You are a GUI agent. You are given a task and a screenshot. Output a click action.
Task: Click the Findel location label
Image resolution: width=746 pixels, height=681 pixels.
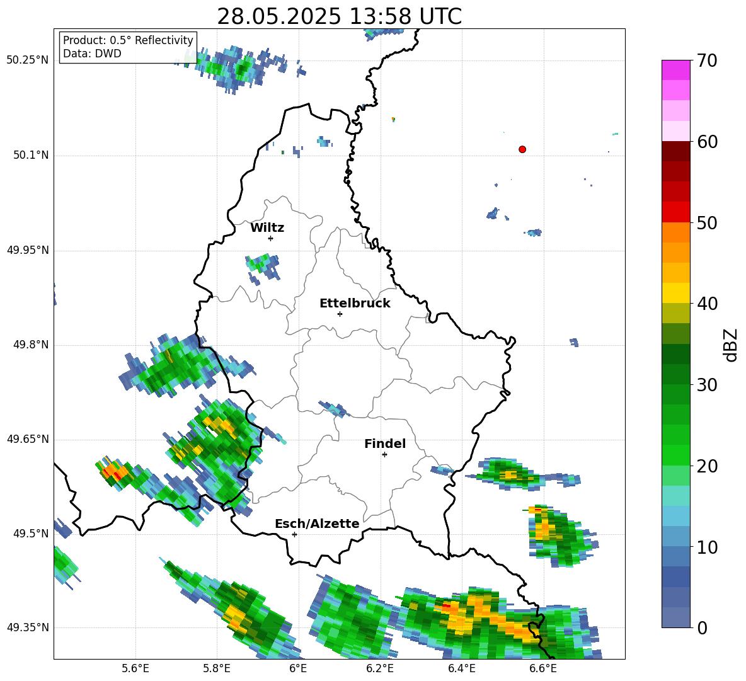click(385, 444)
